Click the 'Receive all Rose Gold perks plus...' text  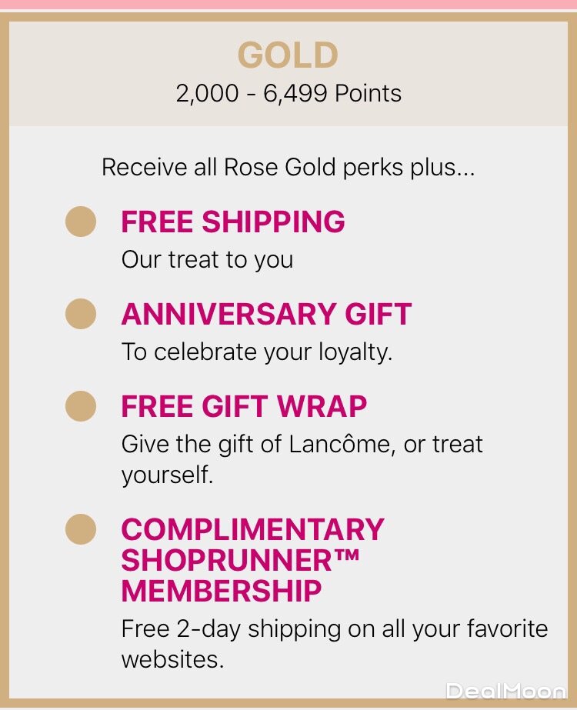coord(288,167)
